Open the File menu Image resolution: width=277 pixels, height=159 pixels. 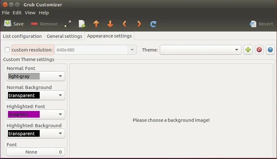coord(6,13)
